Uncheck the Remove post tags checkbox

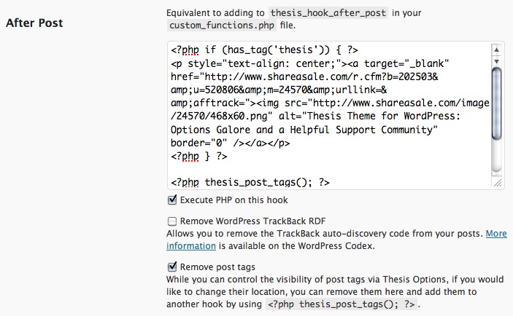[172, 266]
